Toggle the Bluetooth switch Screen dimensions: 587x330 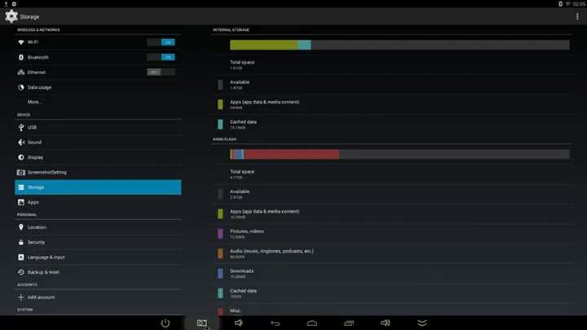tap(161, 57)
